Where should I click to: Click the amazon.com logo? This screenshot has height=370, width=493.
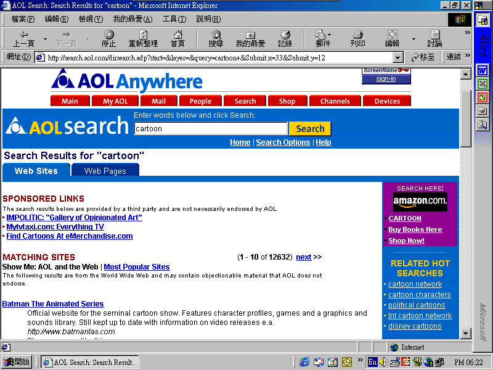[x=420, y=202]
